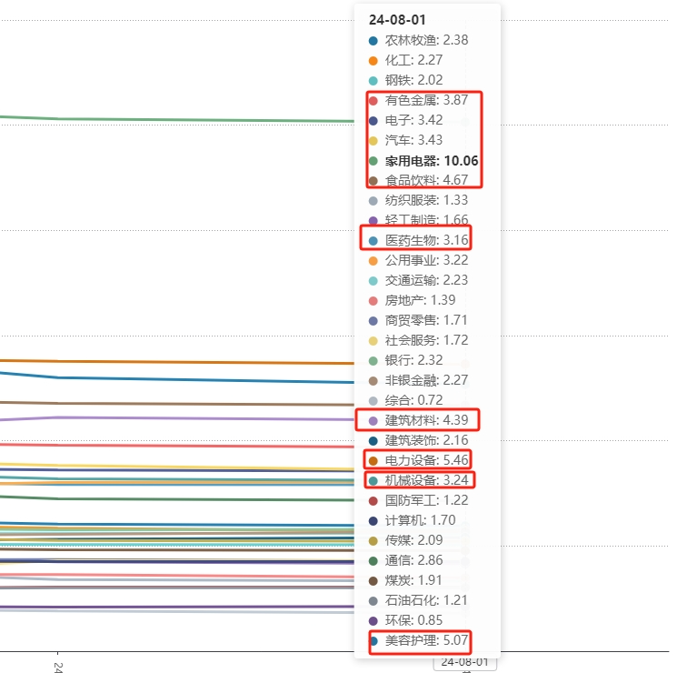This screenshot has height=673, width=687.
Task: Select the 公用事业: 3.22 tooltip row
Action: pos(418,260)
